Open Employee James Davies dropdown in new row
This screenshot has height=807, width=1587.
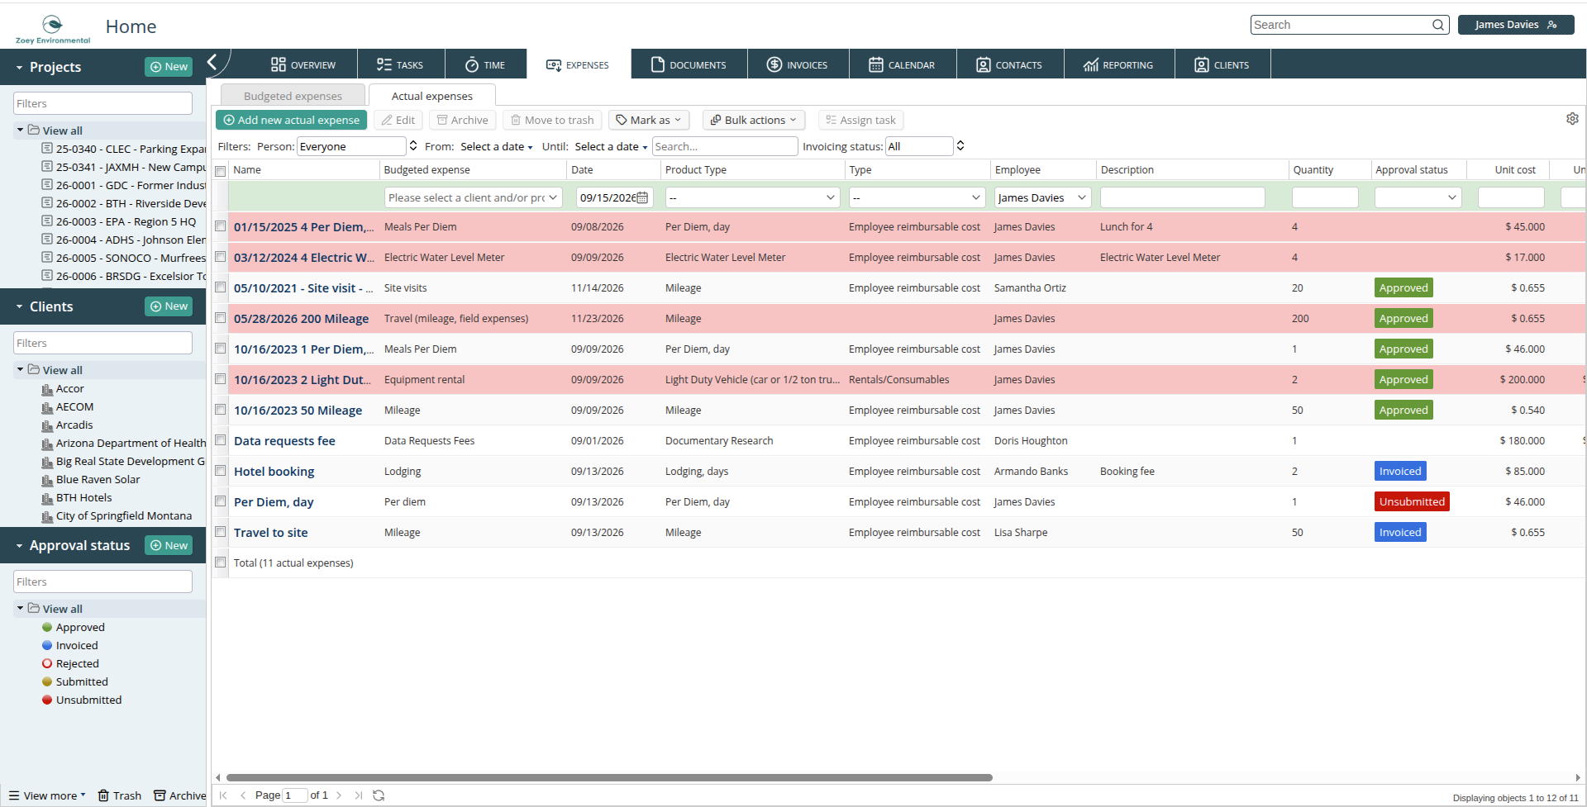click(x=1042, y=197)
